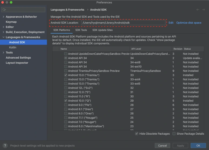Click the forward navigation arrow

coord(204,10)
